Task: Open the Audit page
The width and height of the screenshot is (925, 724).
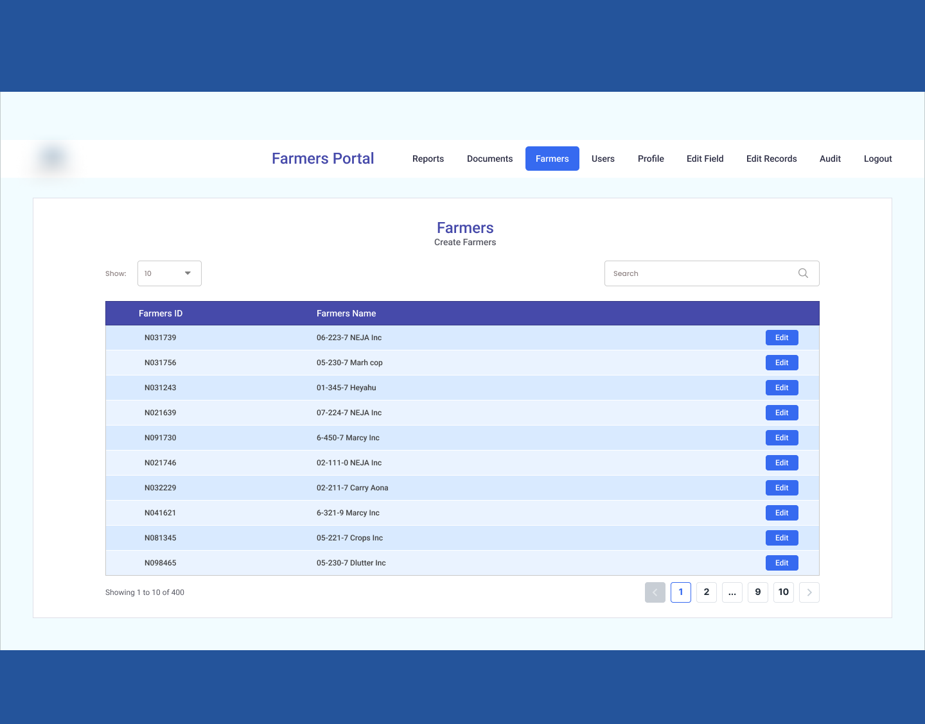Action: (830, 159)
